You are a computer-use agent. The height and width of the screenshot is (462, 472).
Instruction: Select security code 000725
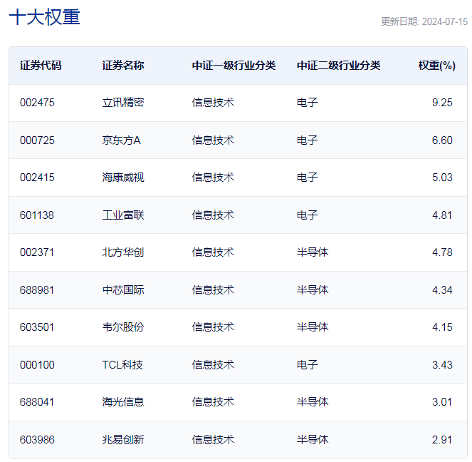(x=37, y=140)
